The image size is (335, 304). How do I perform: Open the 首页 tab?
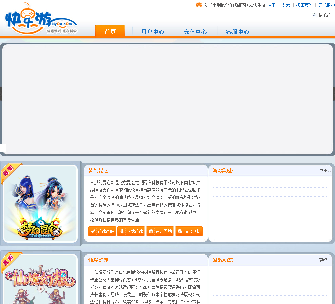(110, 31)
